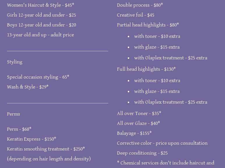Click the Styling section heading
This screenshot has height=168, width=225.
(x=15, y=62)
